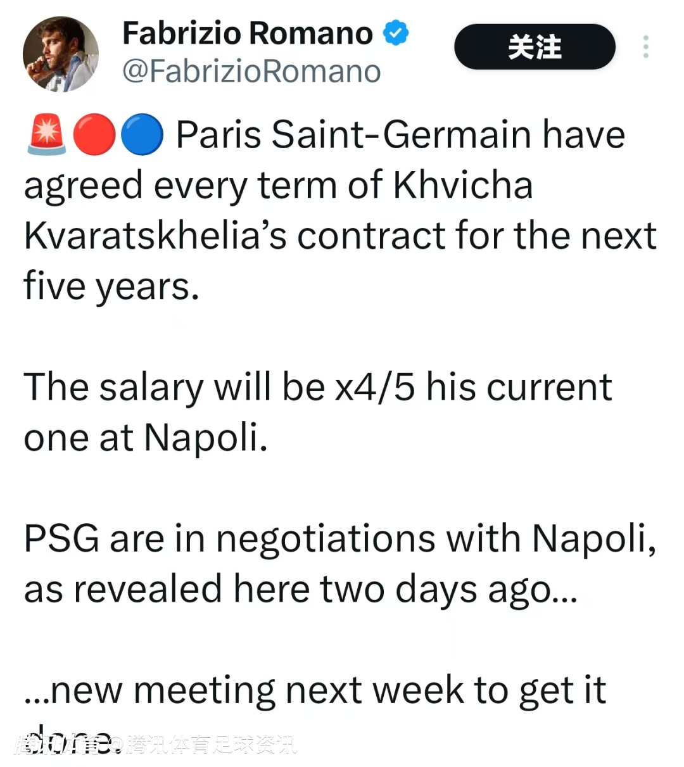684x767 pixels.
Task: Click the red circle emoji
Action: [x=94, y=135]
